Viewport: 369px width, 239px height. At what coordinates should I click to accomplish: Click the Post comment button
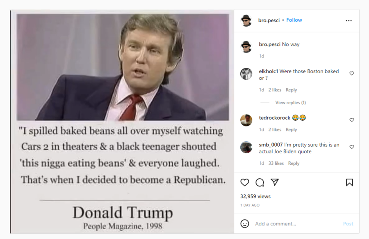point(348,224)
